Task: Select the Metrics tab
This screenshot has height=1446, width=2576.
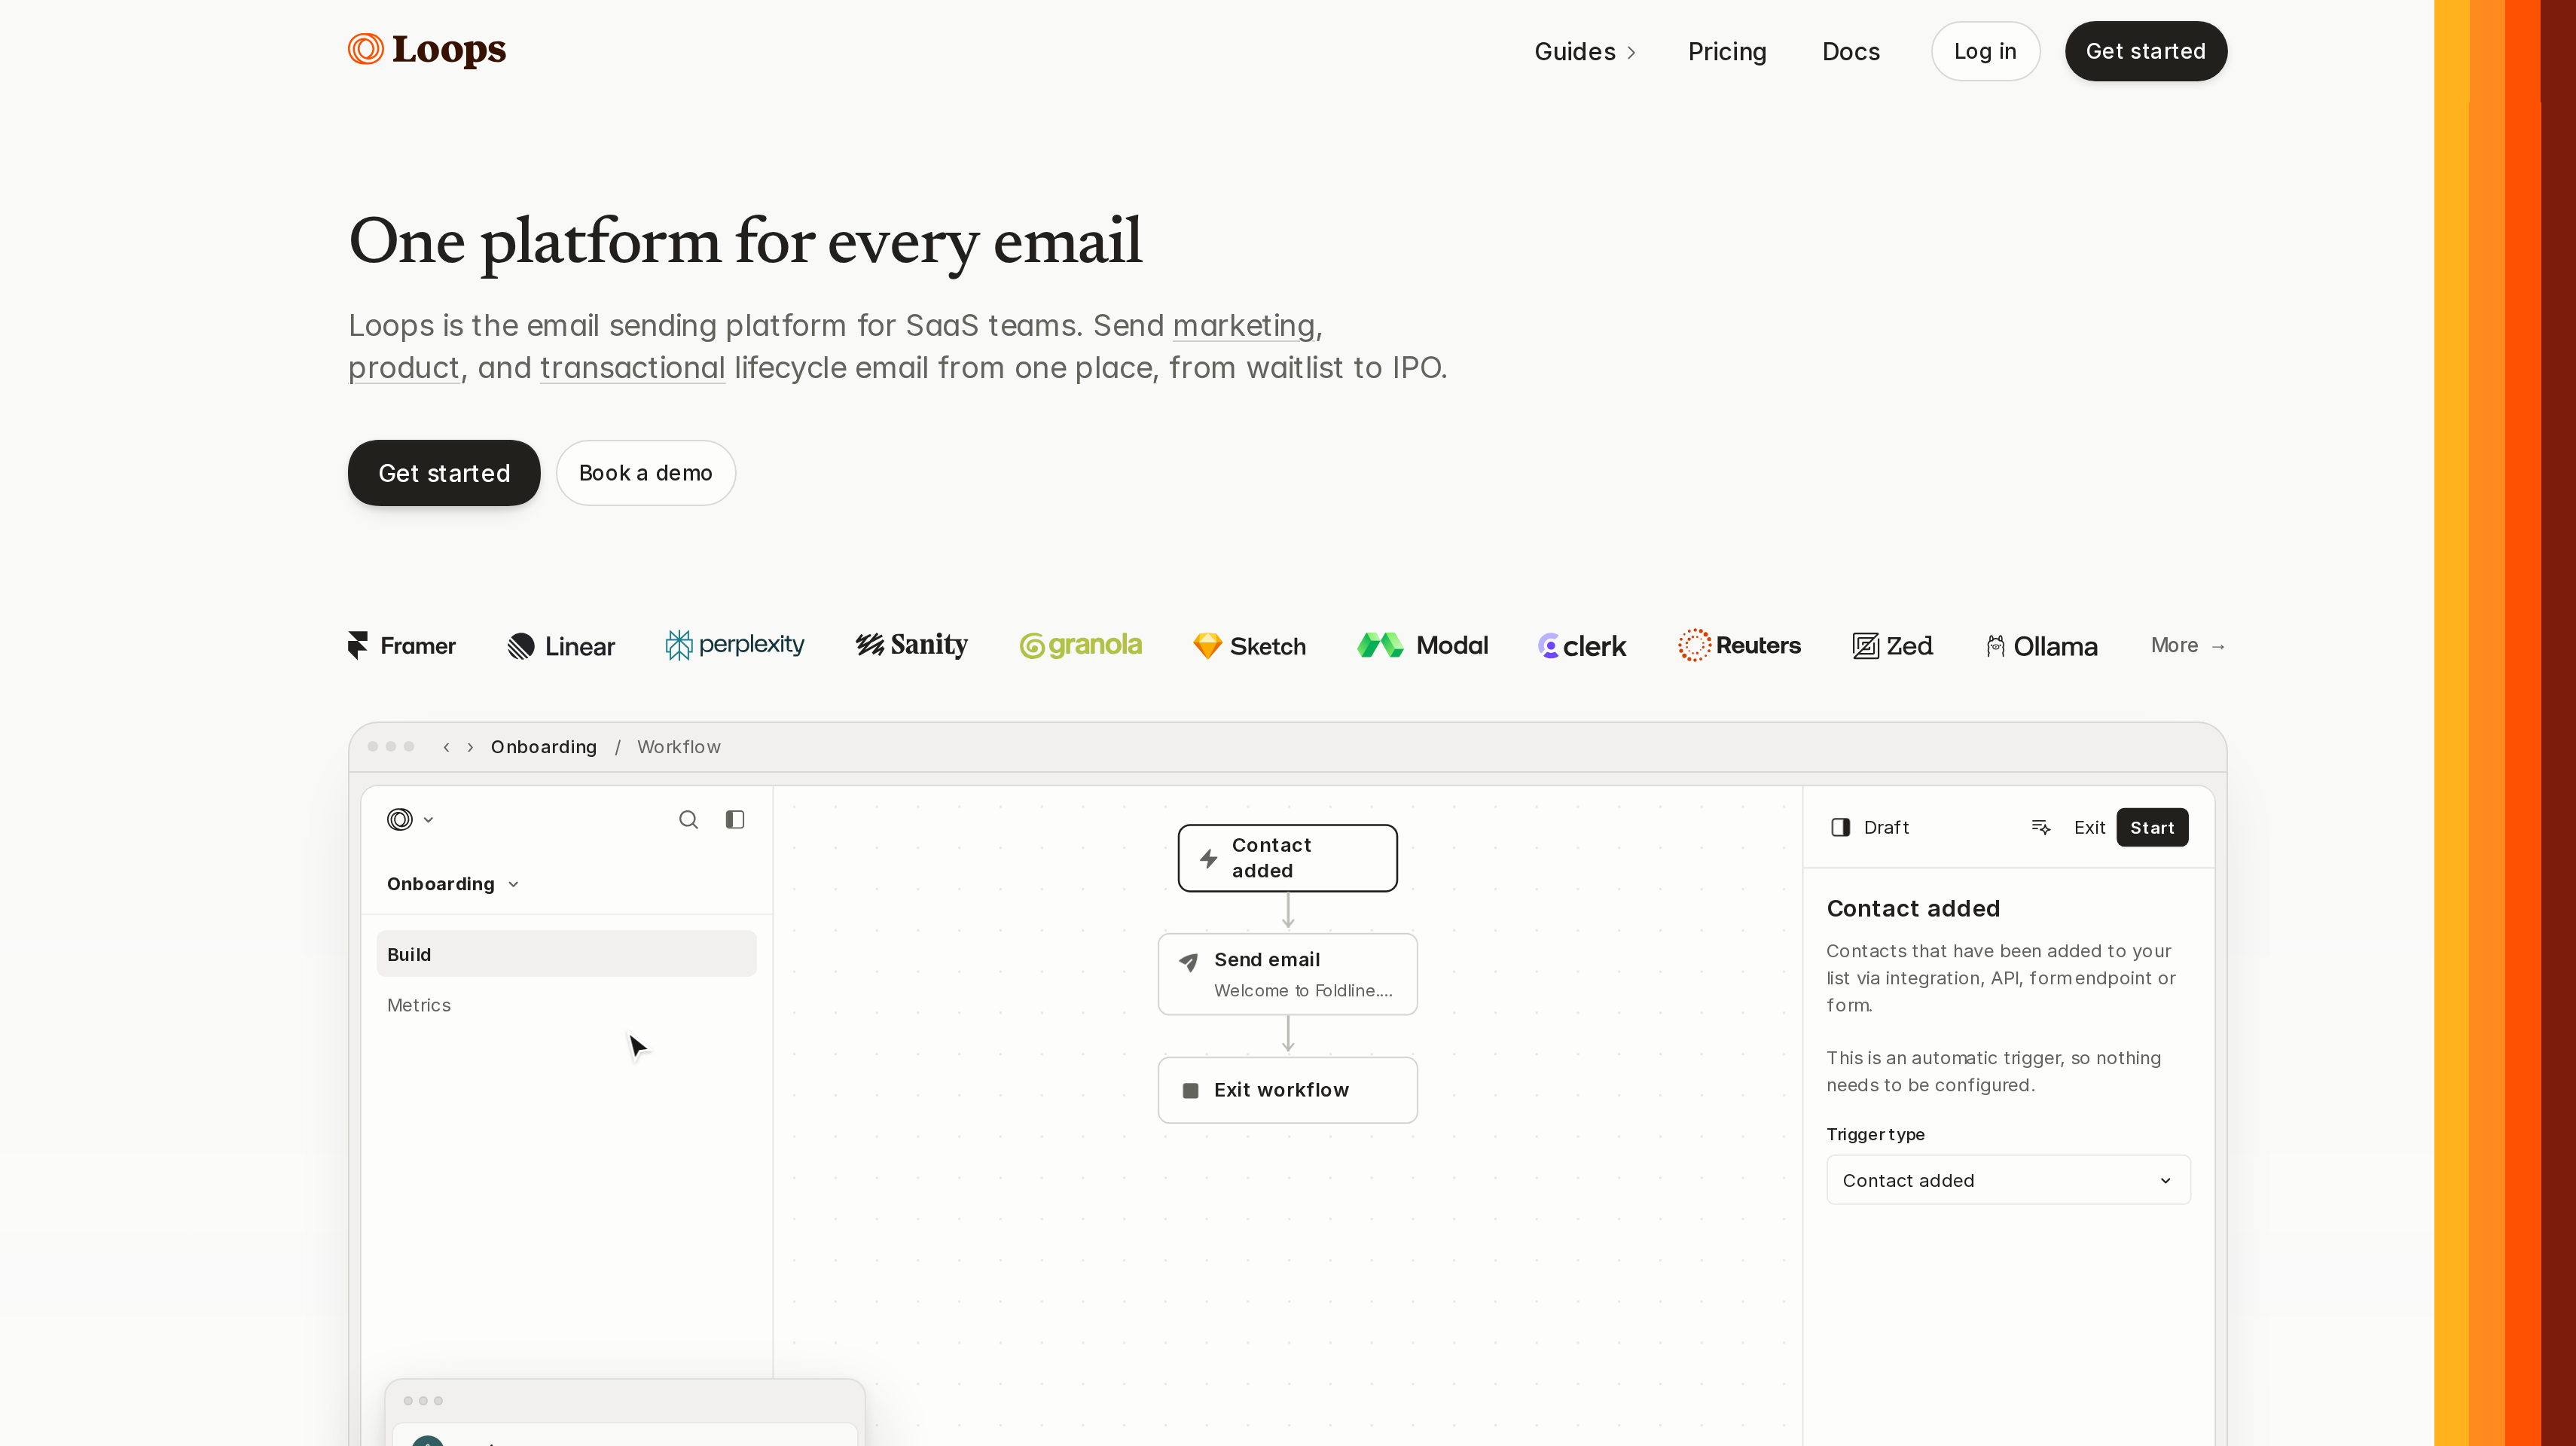Action: [419, 1005]
